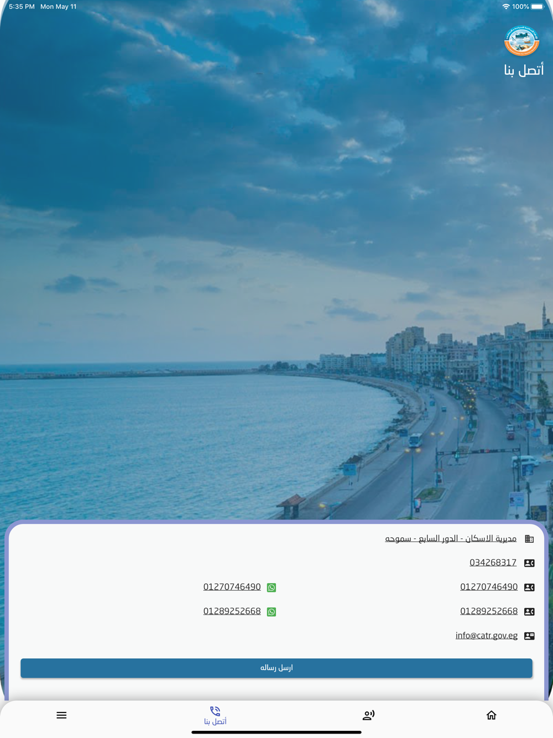Open address link مديرية الاسكان - الدور السابع - سموحه
Image resolution: width=553 pixels, height=738 pixels.
[451, 538]
